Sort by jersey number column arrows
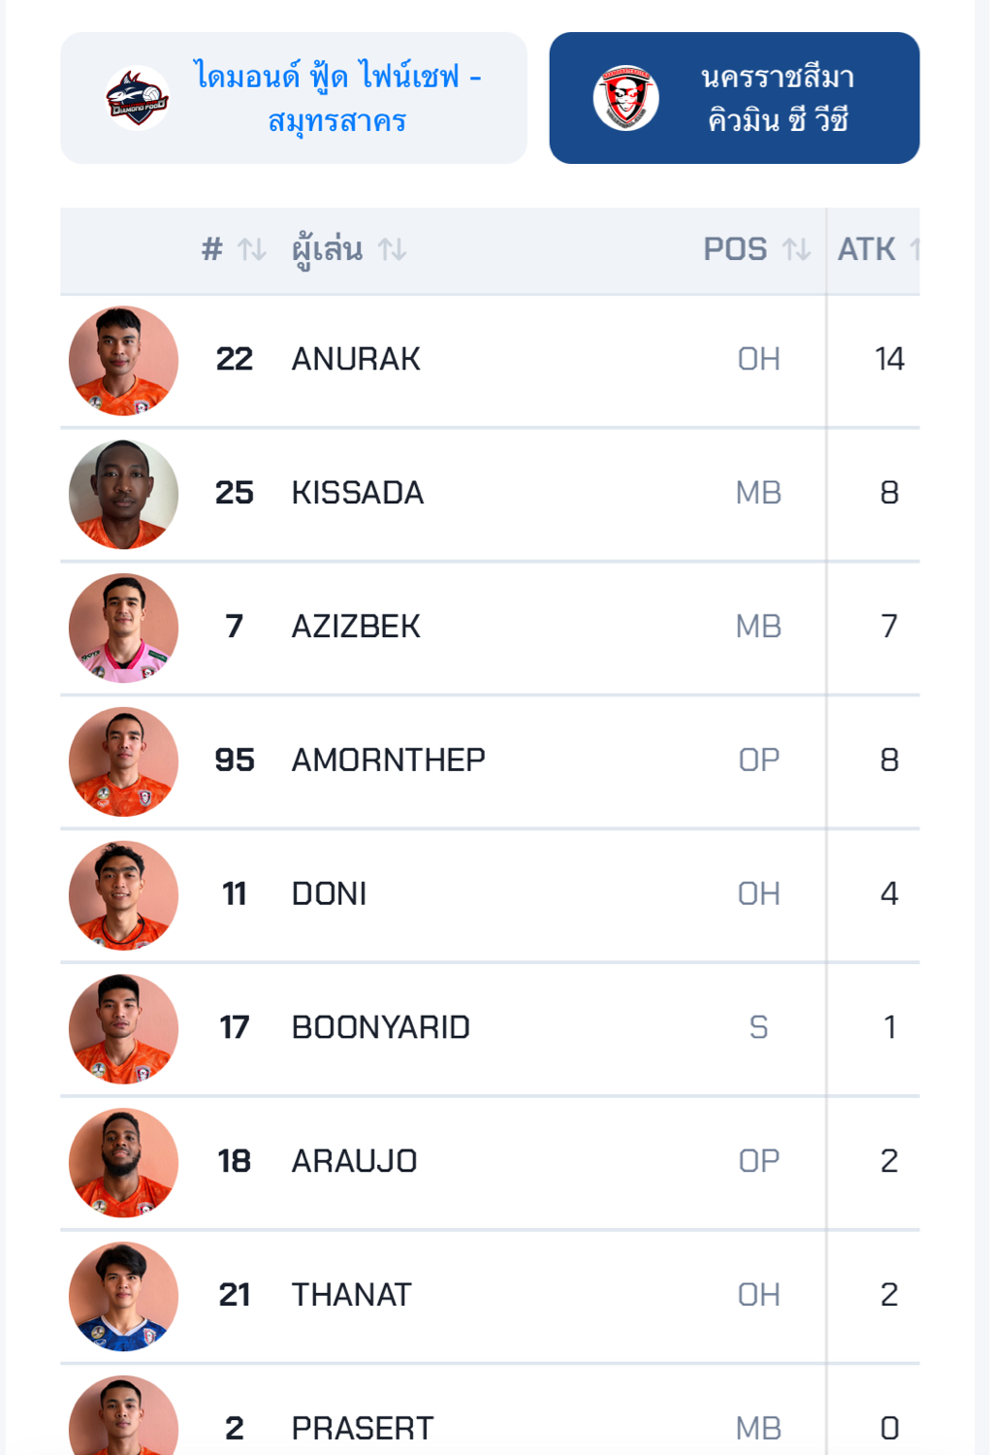Image resolution: width=990 pixels, height=1455 pixels. coord(252,250)
